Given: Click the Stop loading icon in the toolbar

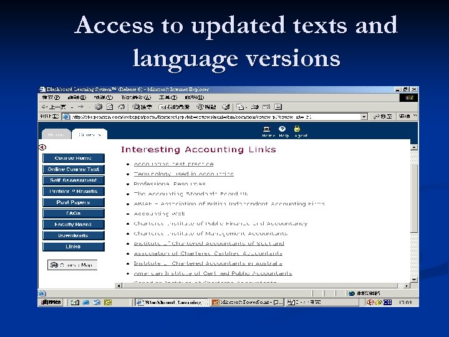Looking at the screenshot, I should click(x=99, y=107).
